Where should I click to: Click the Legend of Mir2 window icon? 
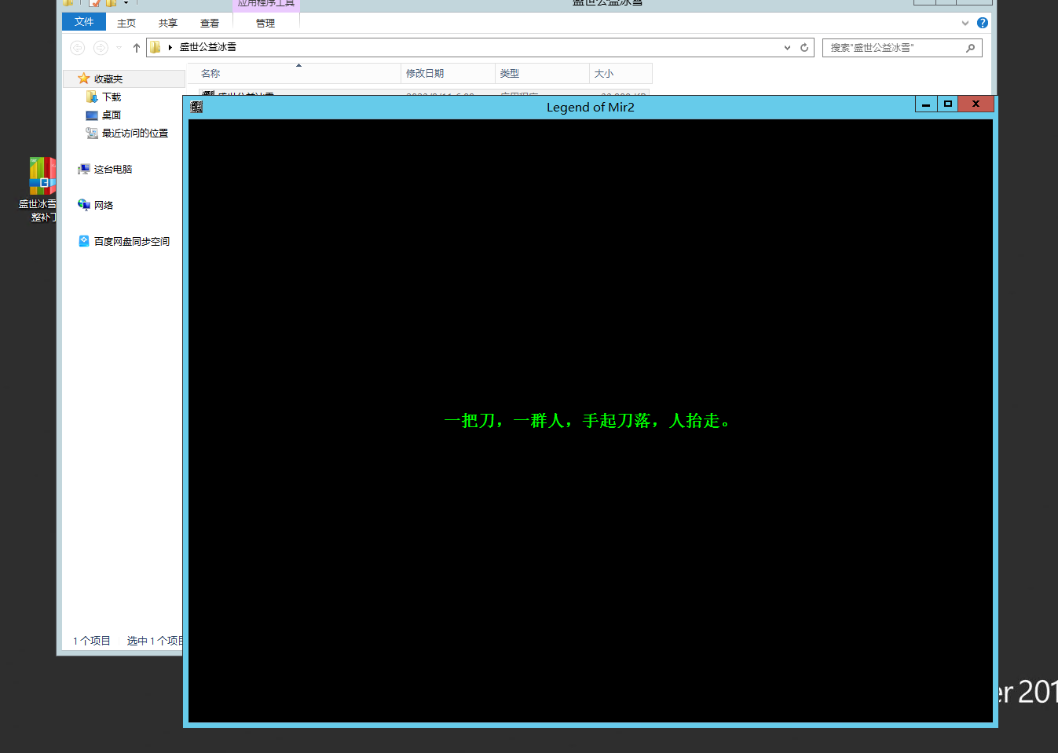(196, 107)
